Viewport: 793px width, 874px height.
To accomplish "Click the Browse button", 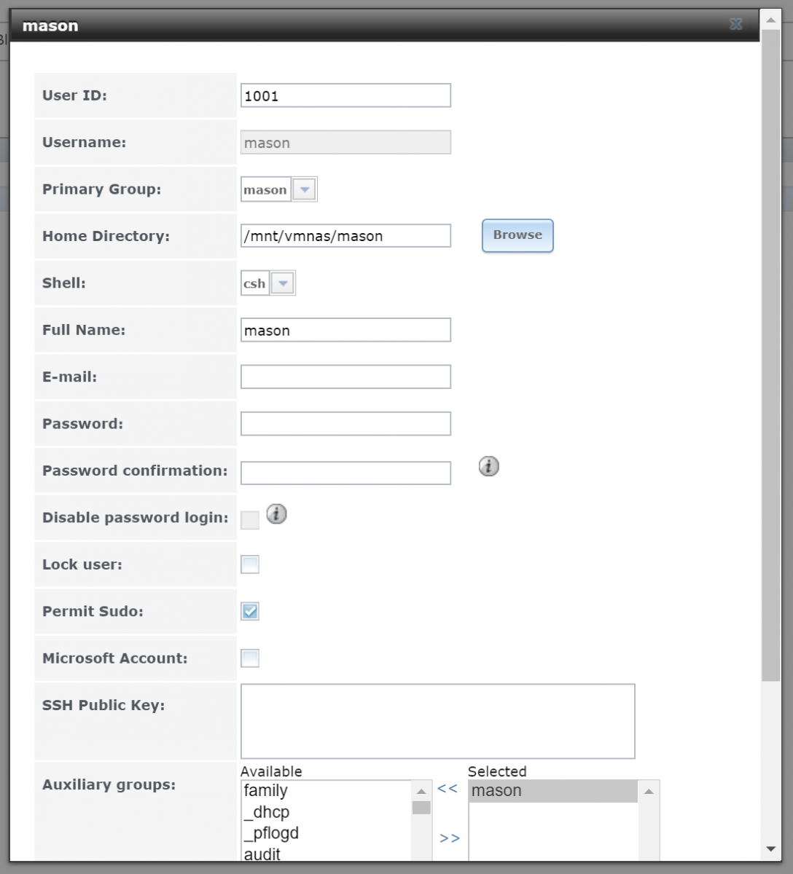I will tap(517, 235).
